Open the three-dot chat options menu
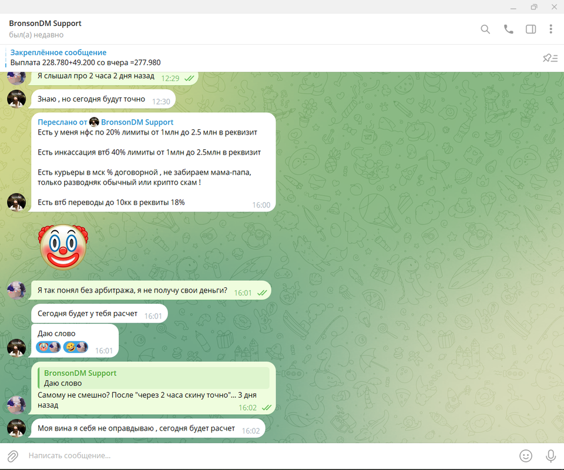 click(550, 29)
